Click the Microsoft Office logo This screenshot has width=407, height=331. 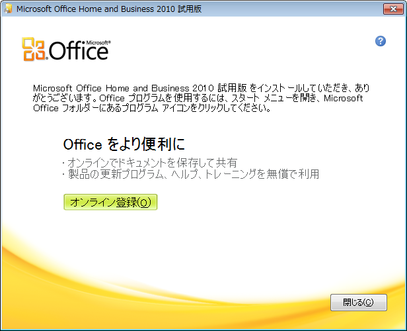(67, 50)
